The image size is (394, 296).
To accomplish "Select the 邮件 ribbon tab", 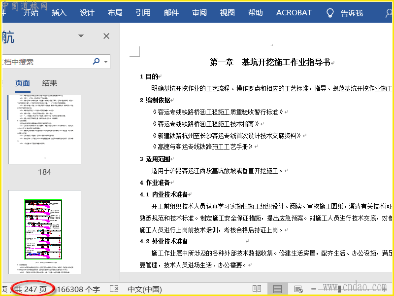I will point(171,13).
